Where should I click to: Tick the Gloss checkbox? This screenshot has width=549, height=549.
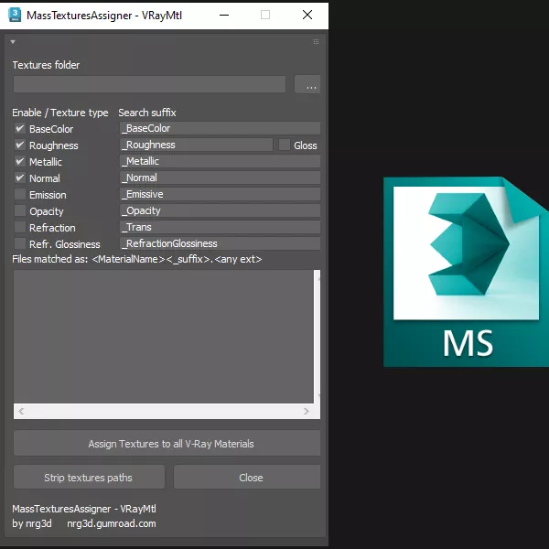[285, 145]
